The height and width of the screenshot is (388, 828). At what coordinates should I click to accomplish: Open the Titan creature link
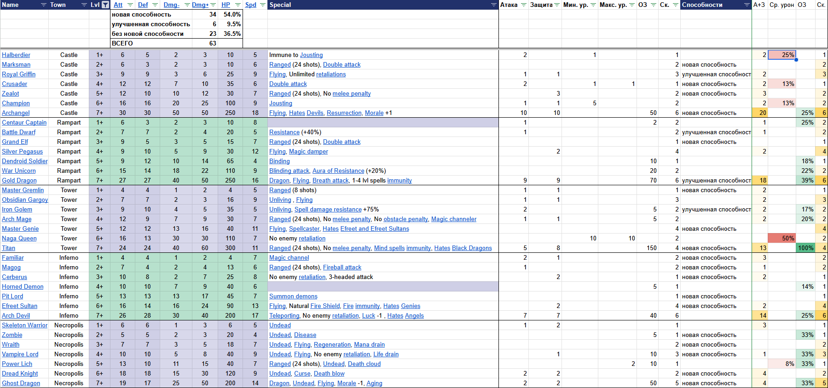tap(8, 248)
